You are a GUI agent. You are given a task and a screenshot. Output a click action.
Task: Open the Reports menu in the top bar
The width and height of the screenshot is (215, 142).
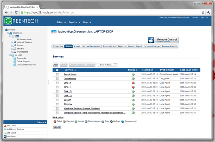[x=74, y=22]
